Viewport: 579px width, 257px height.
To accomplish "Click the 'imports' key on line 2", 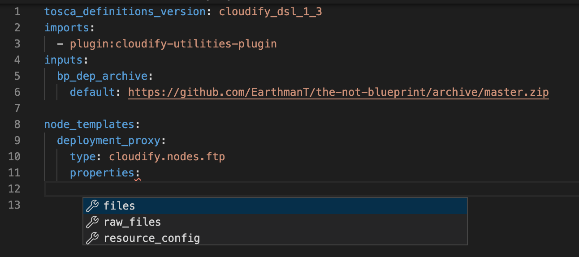I will click(67, 28).
